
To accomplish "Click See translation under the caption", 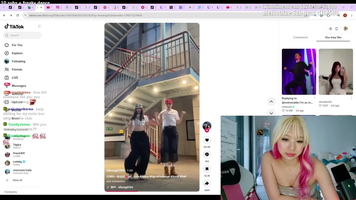I will pyautogui.click(x=116, y=181).
